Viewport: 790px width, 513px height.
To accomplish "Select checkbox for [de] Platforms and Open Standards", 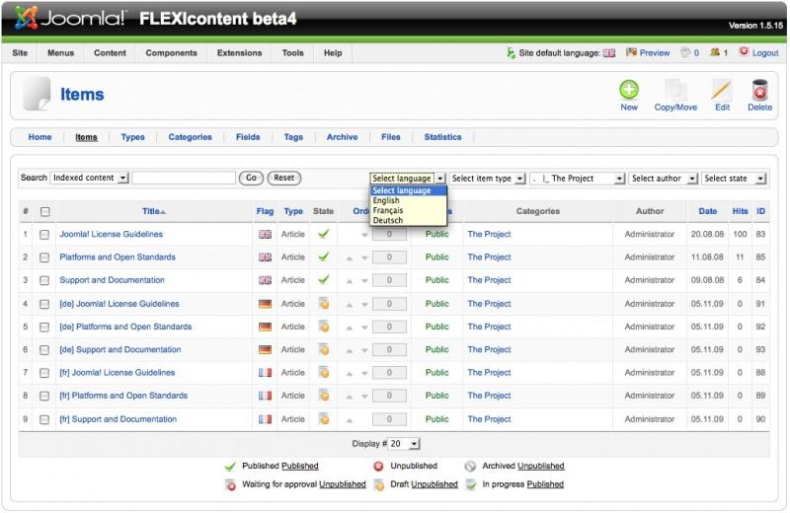I will pos(44,328).
